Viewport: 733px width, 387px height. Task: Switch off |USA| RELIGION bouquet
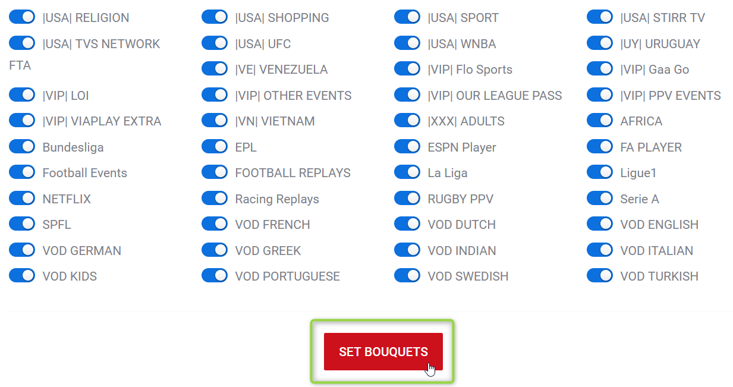[x=22, y=17]
